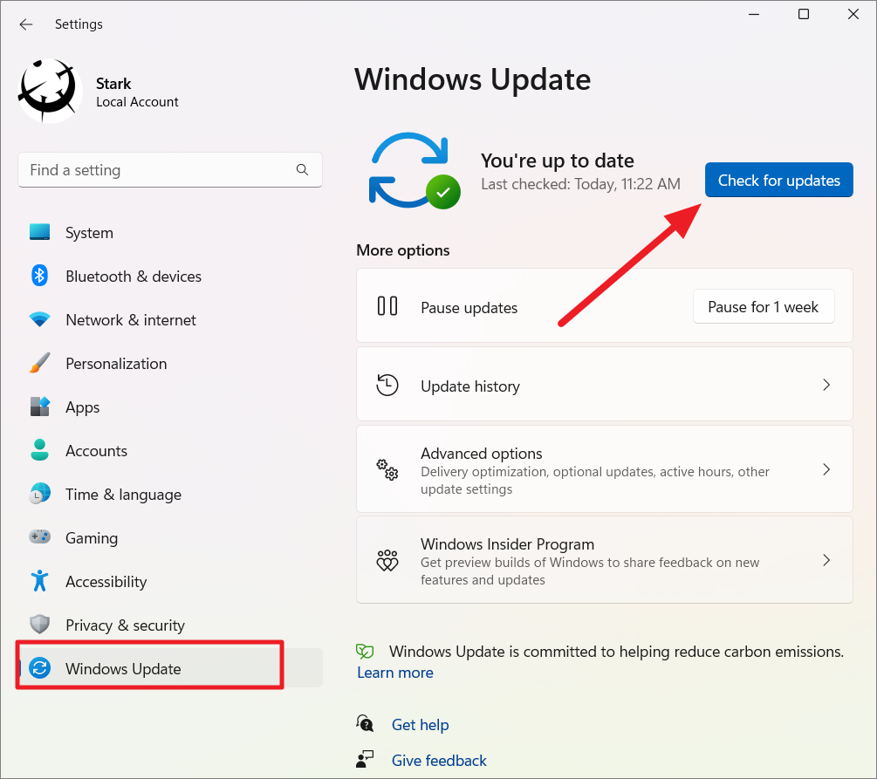Click the Accessibility figure icon
This screenshot has height=779, width=877.
pyautogui.click(x=40, y=581)
